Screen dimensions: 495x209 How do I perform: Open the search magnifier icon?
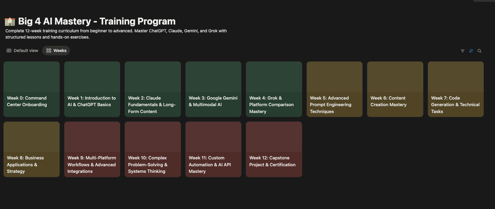tap(479, 51)
